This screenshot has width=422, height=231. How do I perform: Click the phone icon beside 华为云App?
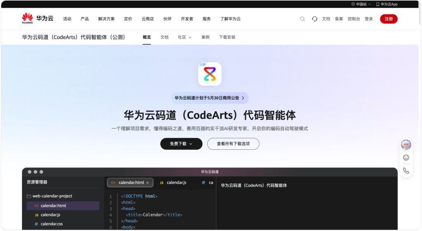[377, 4]
